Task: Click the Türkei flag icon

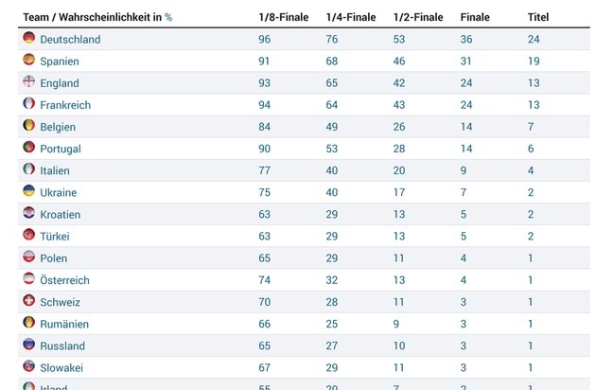Action: click(29, 235)
